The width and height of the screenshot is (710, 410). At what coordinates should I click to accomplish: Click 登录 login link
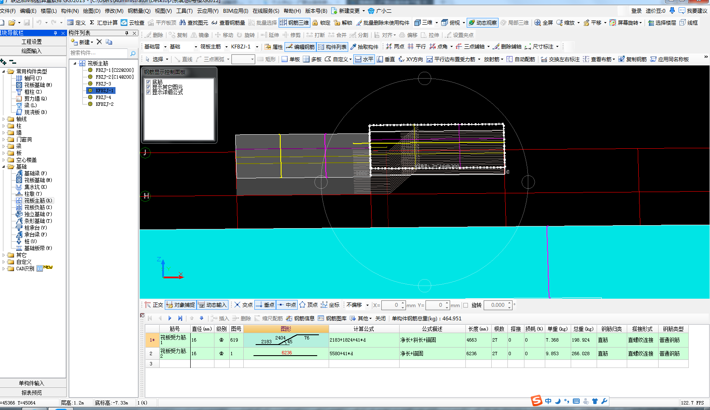636,11
